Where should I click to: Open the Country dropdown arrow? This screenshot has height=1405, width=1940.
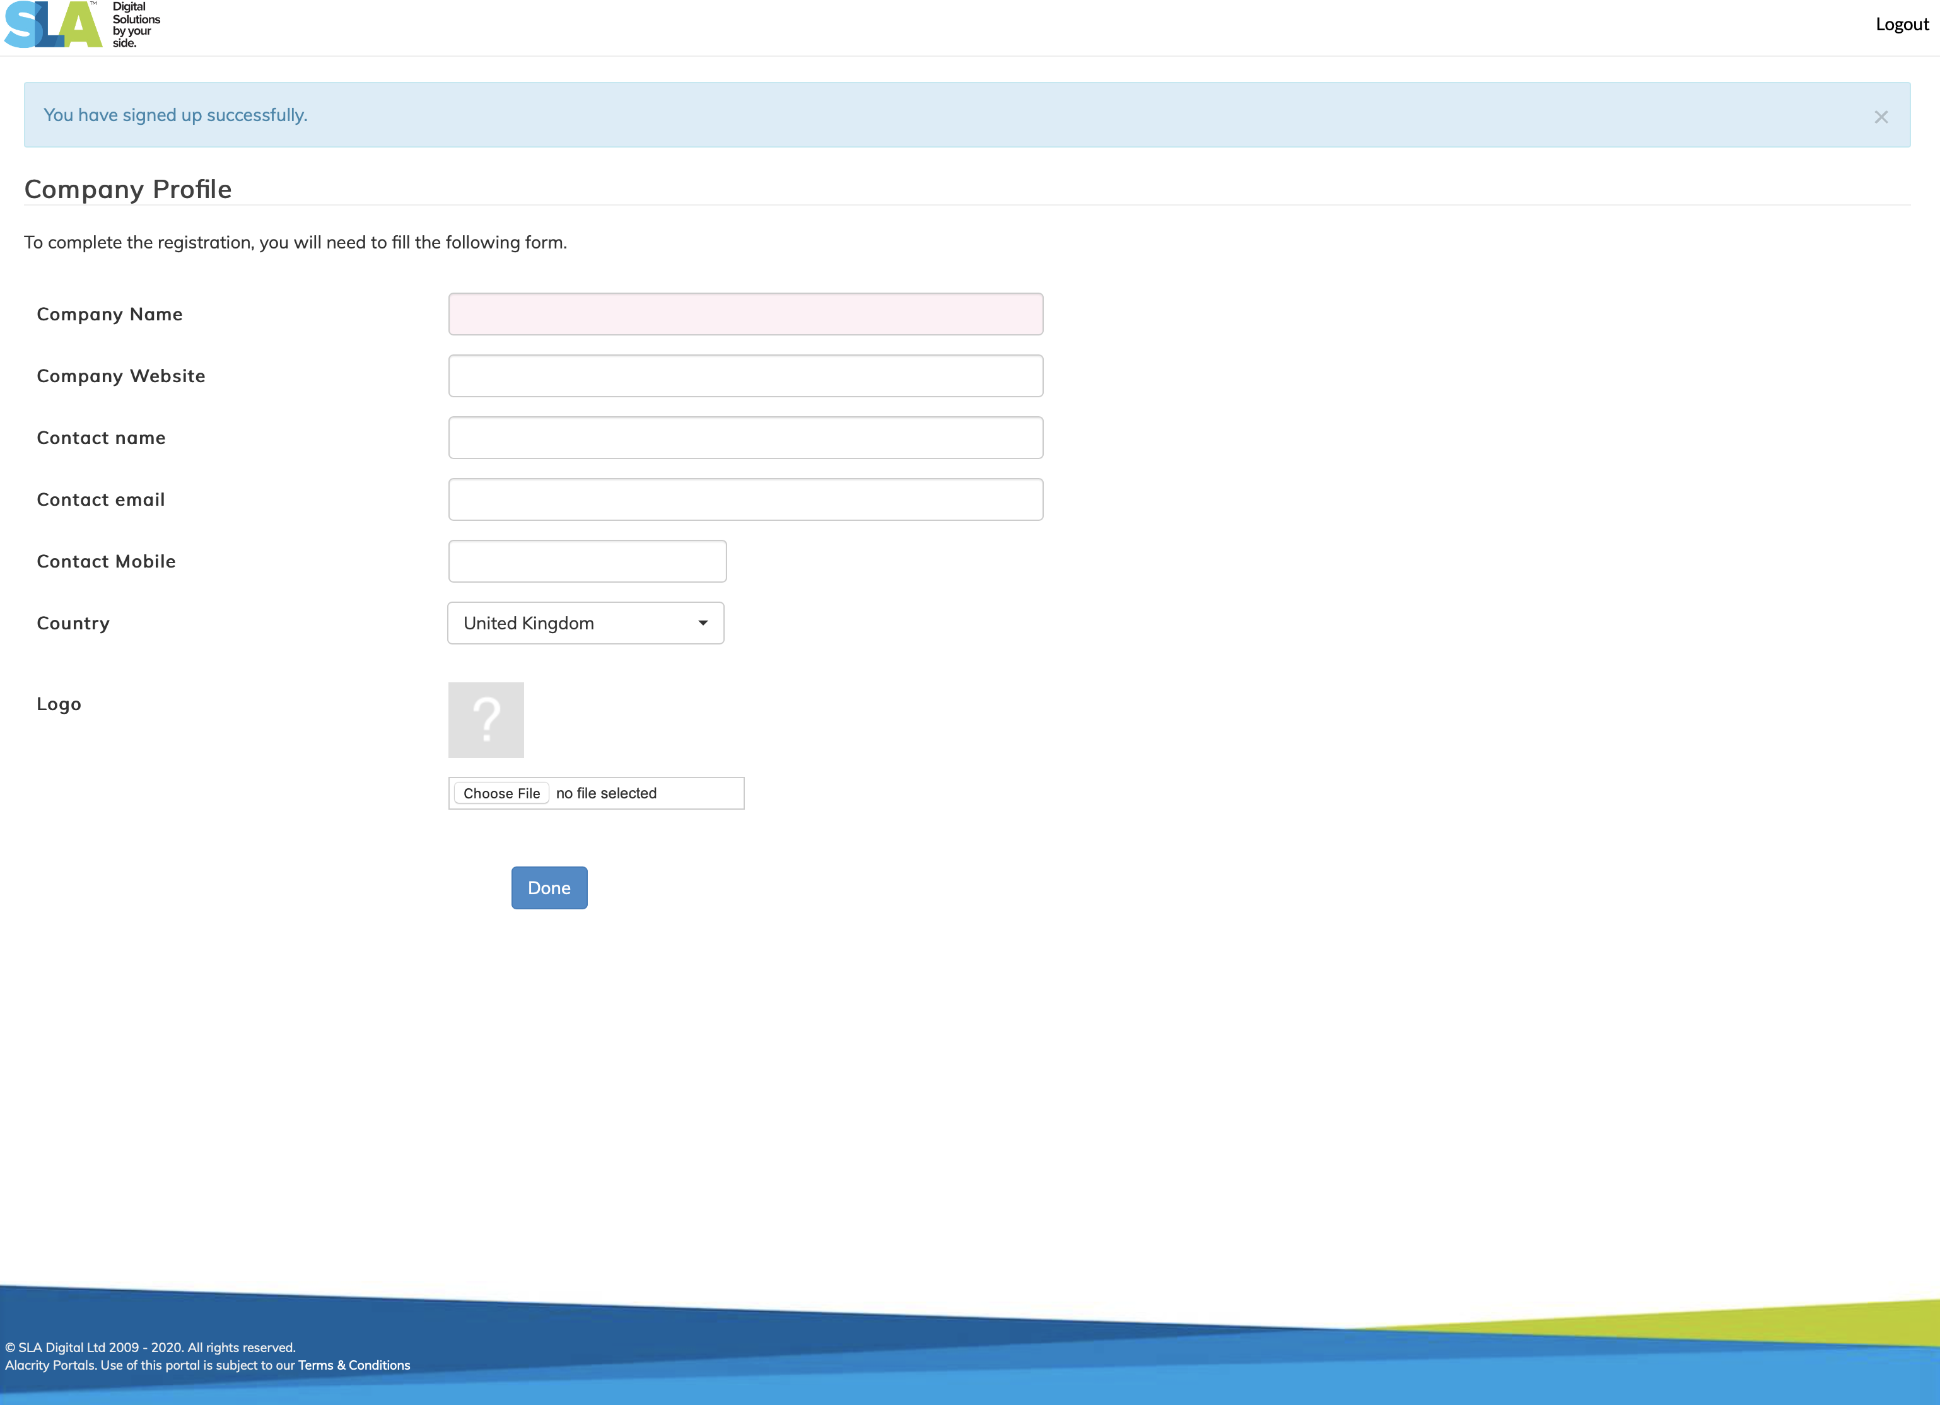[702, 622]
